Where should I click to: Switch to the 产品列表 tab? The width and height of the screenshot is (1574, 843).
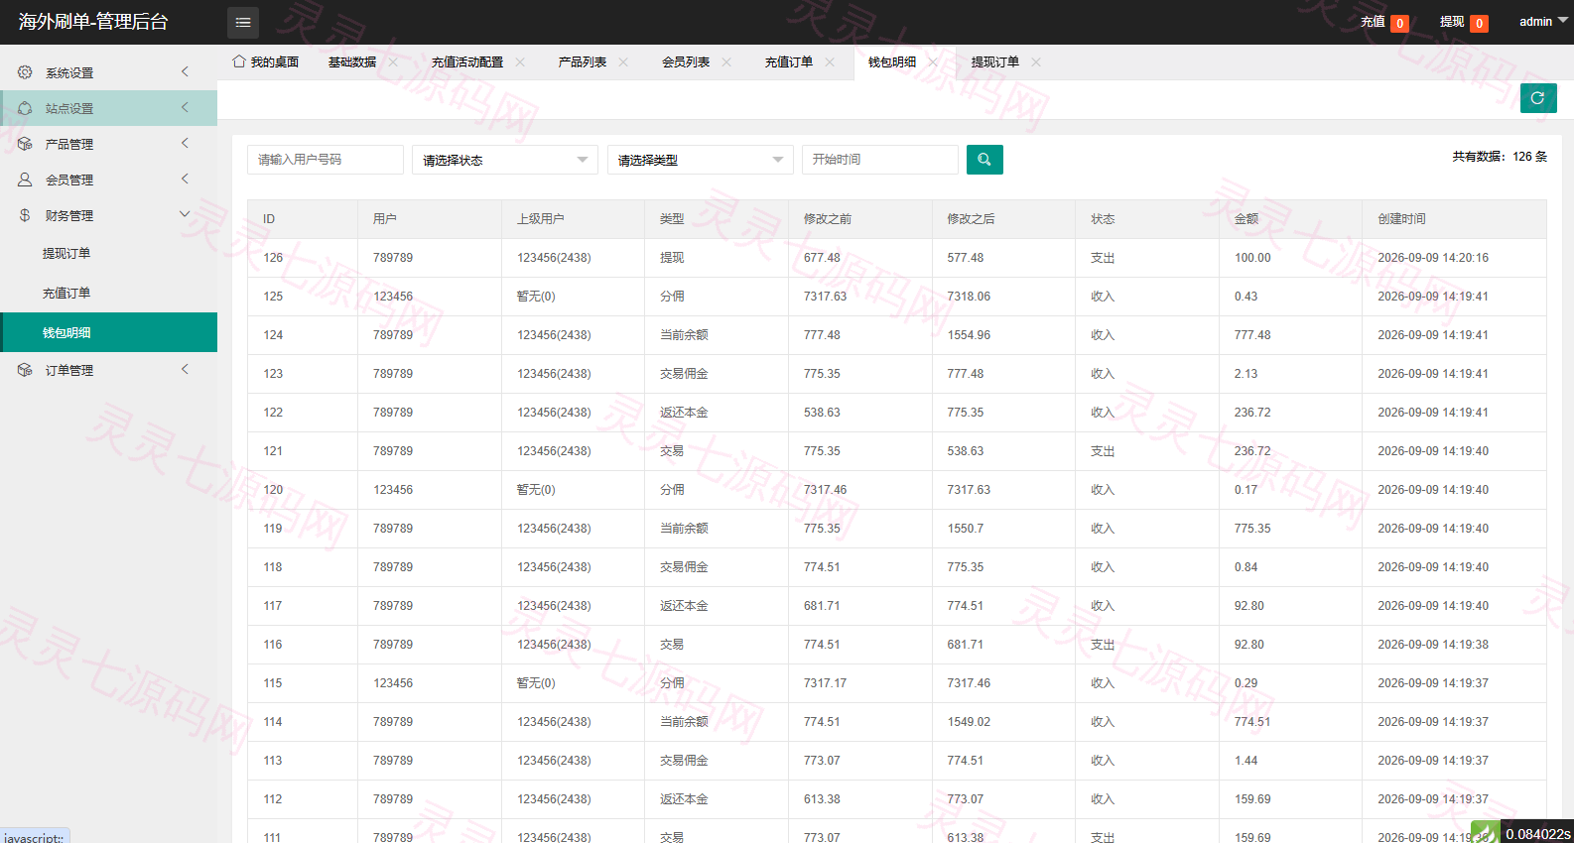click(583, 61)
